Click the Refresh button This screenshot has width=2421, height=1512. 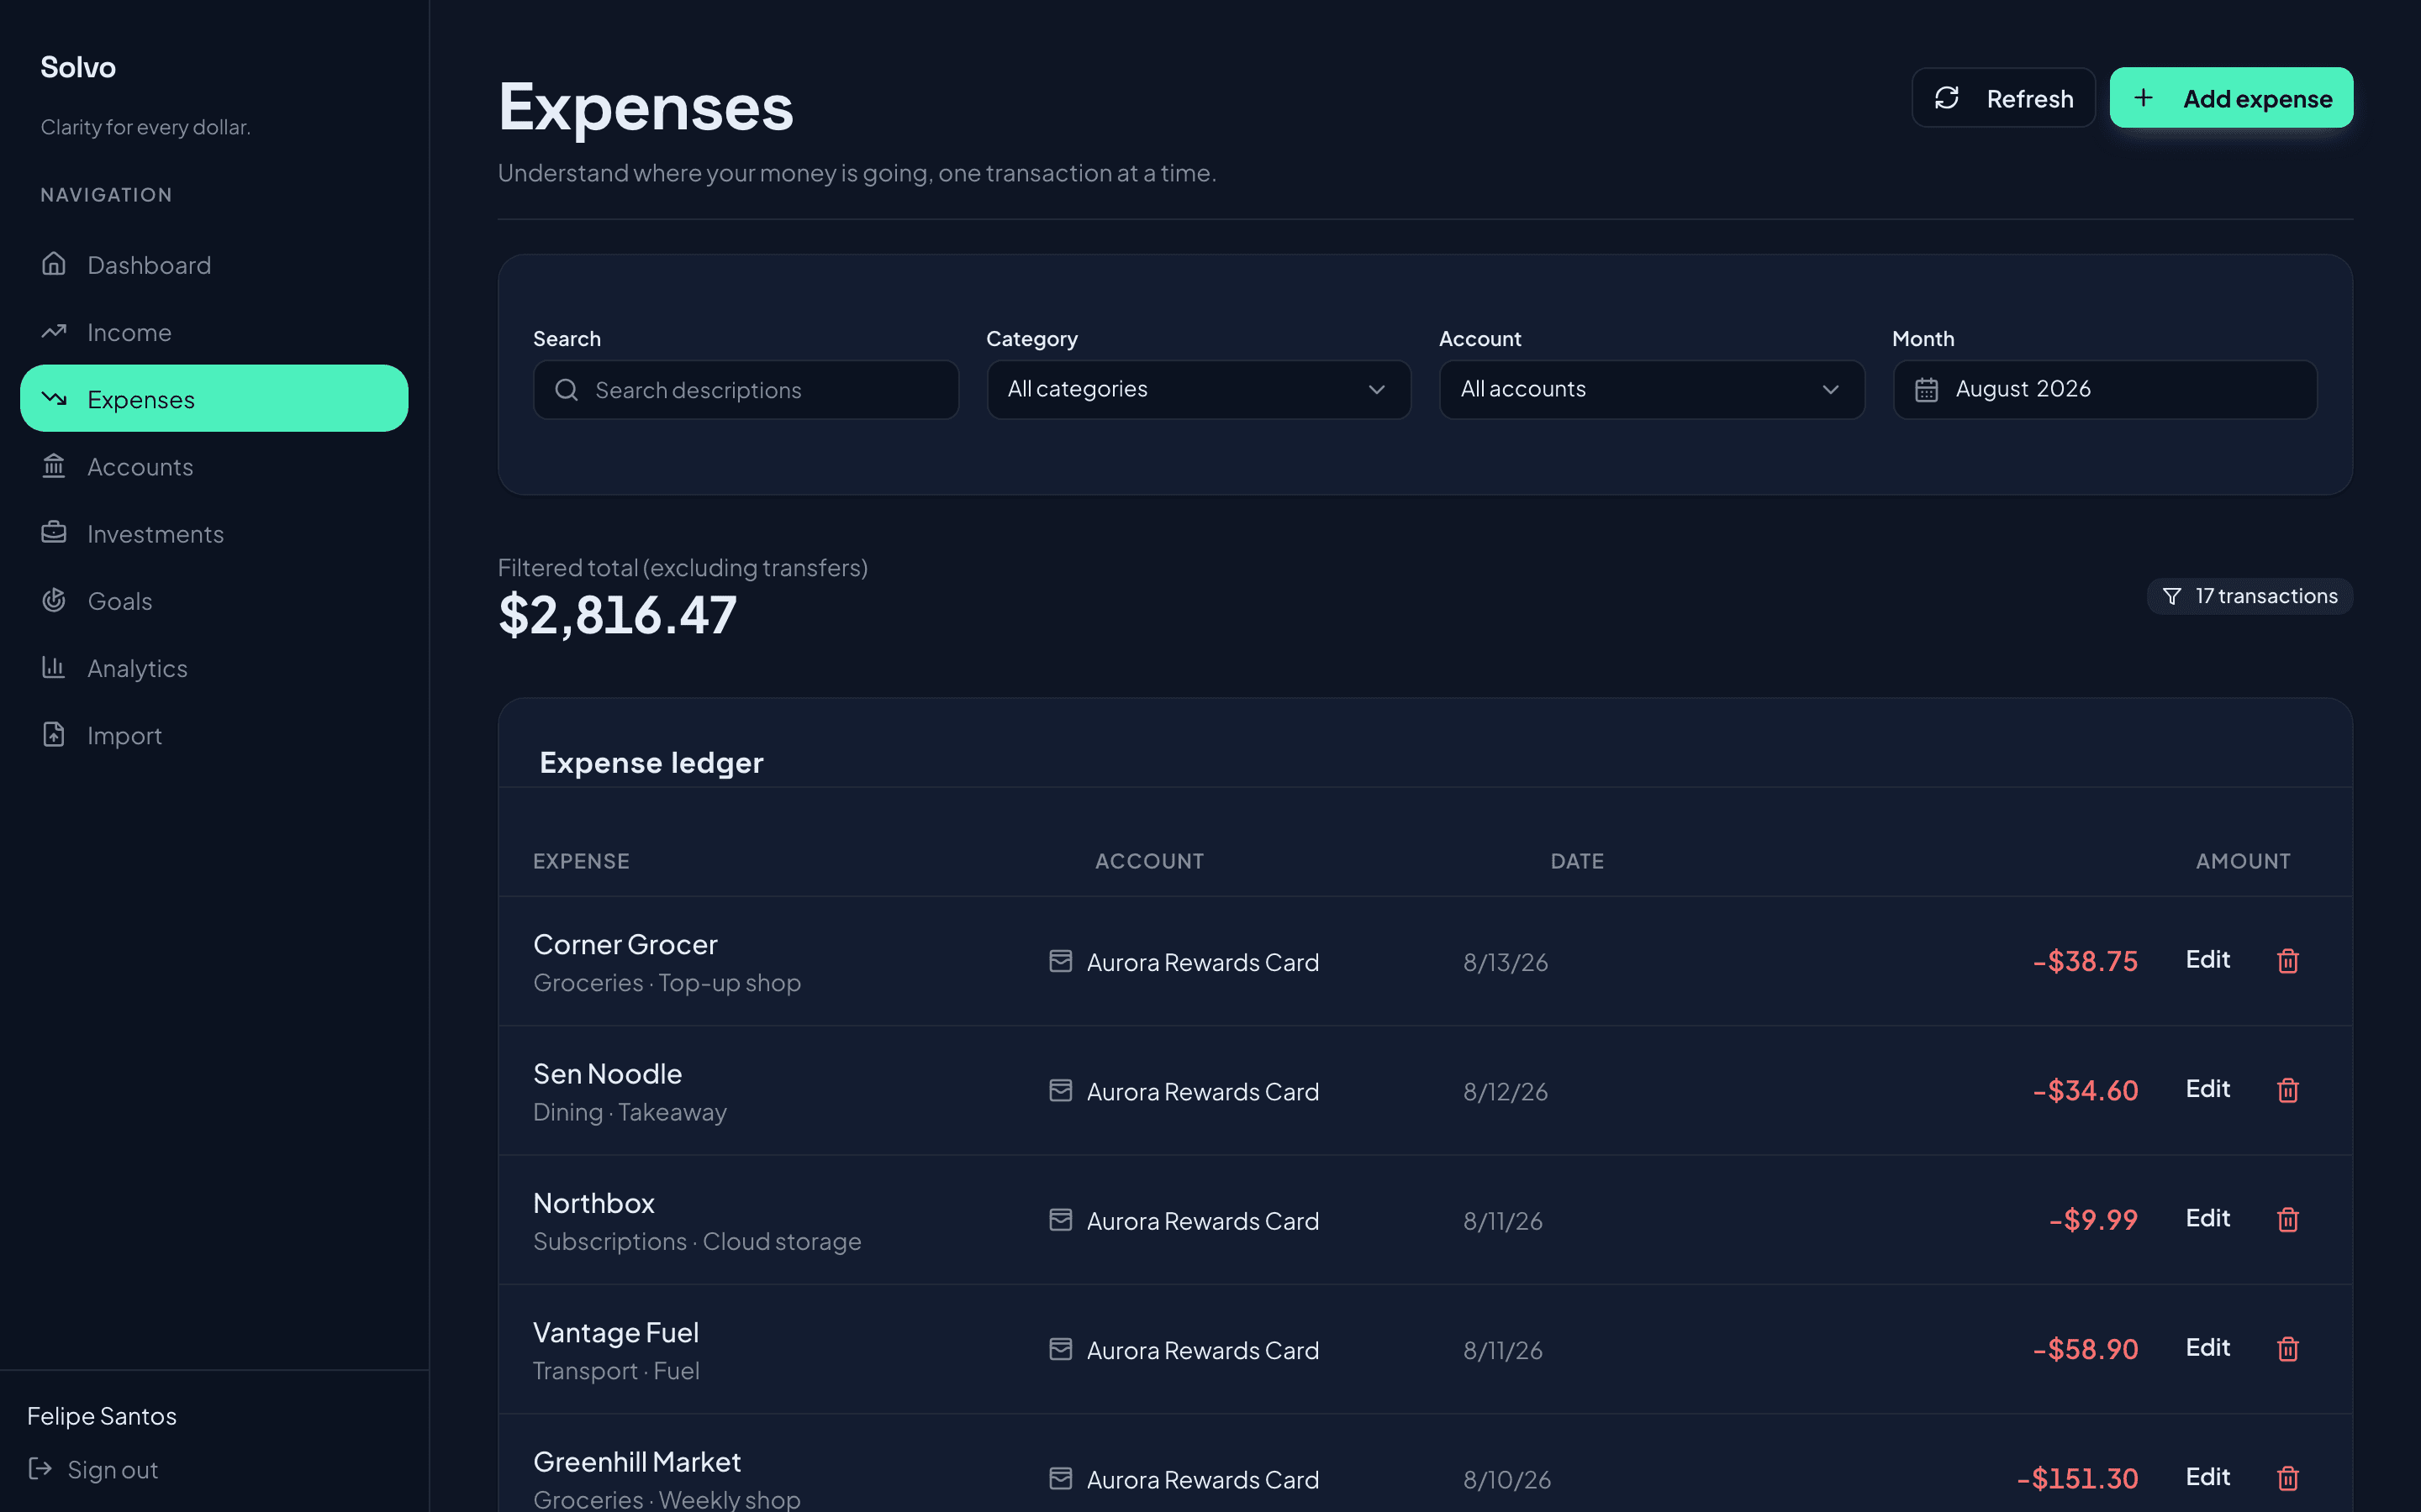click(x=2003, y=98)
